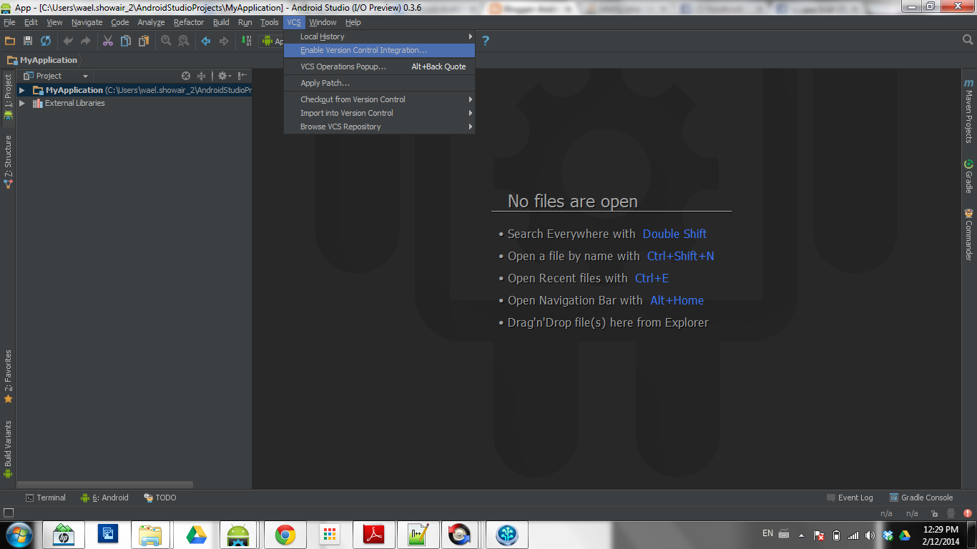Click the Search Everywhere magnifier at top right
Viewport: 977px width, 549px height.
[x=968, y=40]
